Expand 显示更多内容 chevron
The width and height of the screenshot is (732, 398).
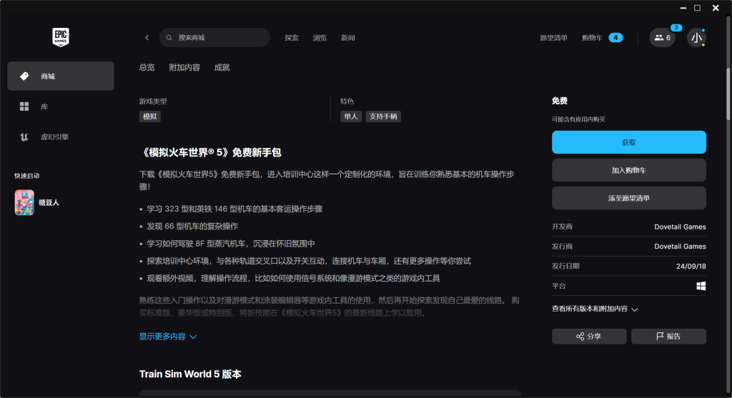click(193, 337)
